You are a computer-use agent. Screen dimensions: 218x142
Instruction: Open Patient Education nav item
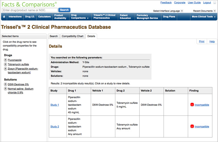pos(126,16)
